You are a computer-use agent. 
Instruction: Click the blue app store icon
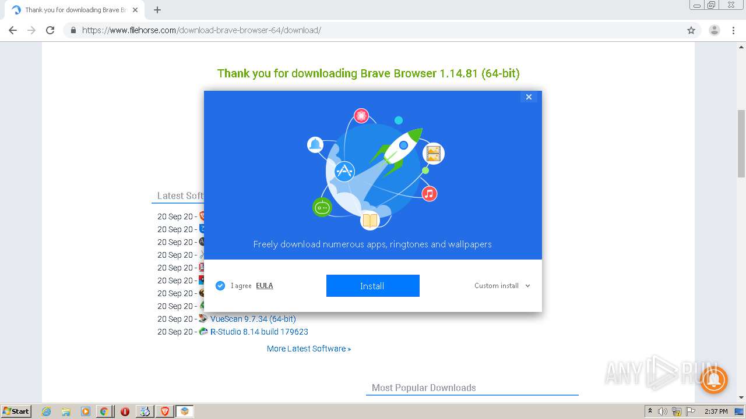[344, 171]
